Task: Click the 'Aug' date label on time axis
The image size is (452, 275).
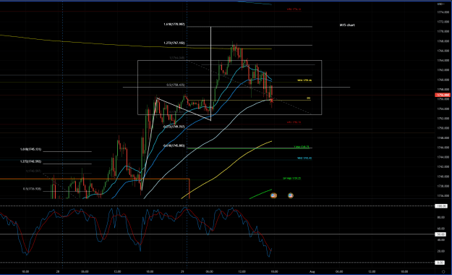Action: coord(312,271)
